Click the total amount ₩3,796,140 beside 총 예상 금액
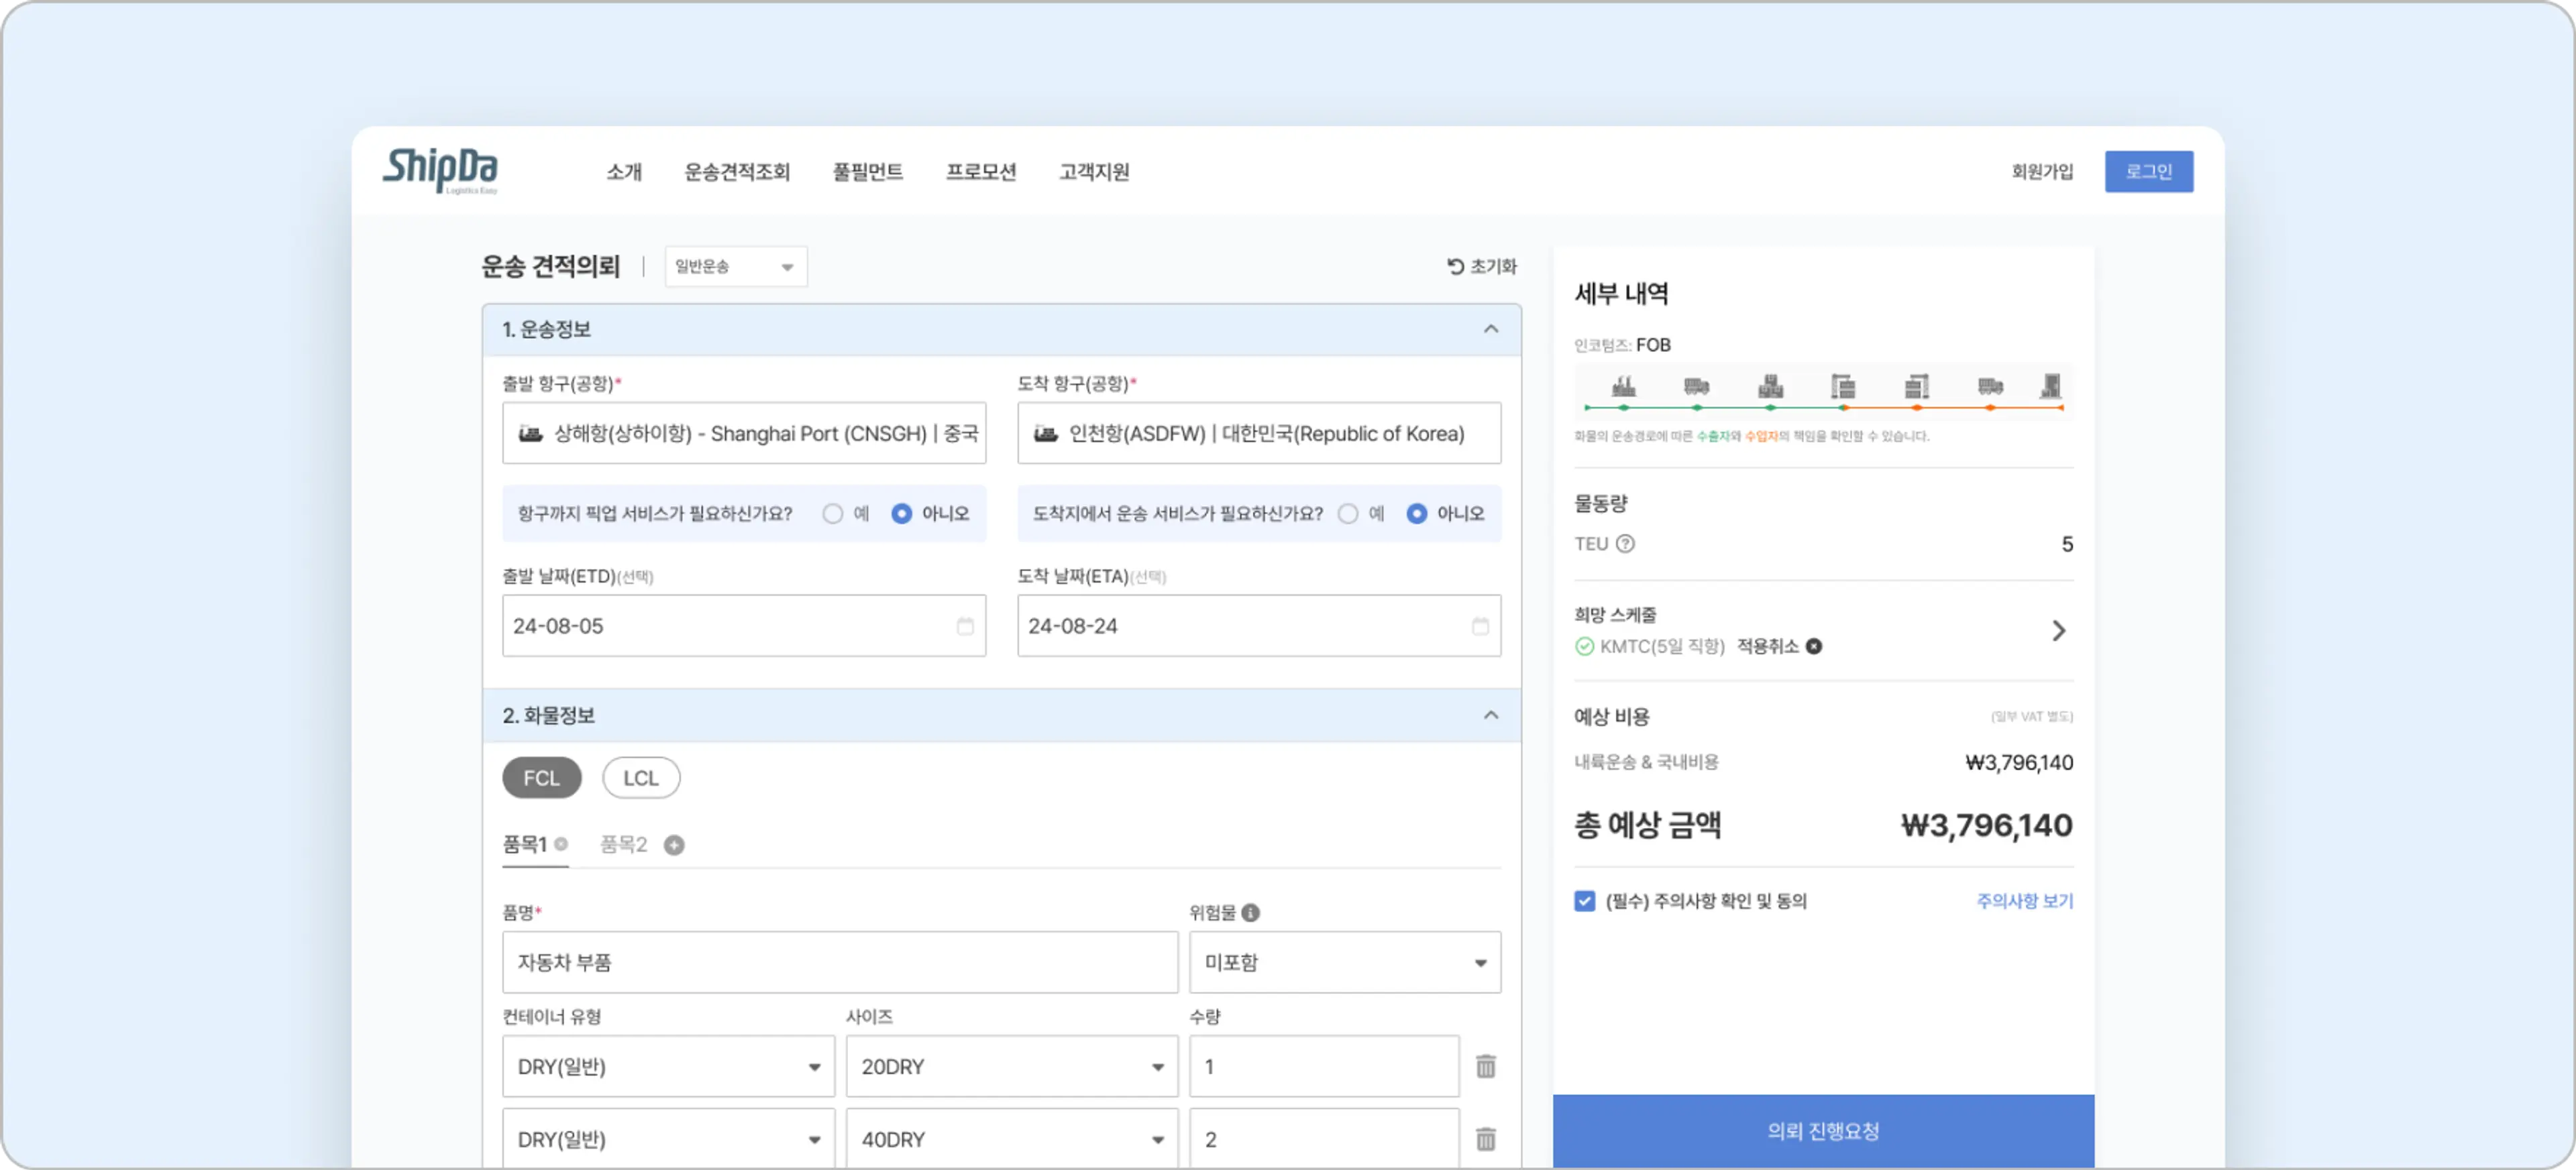 tap(1986, 826)
